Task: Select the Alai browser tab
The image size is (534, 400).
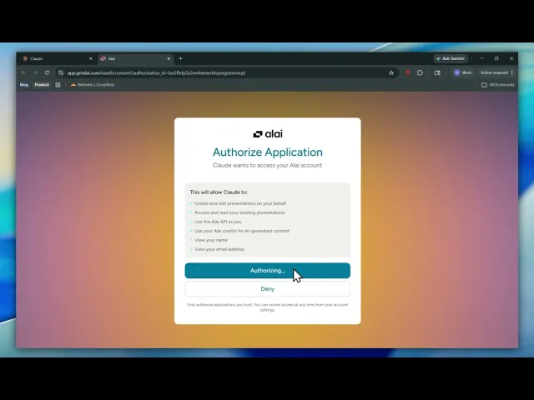Action: pos(135,58)
